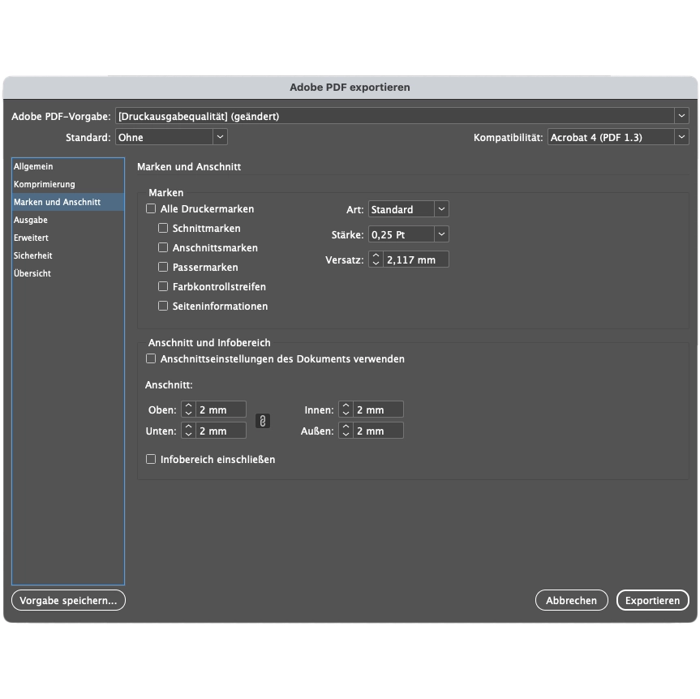This screenshot has width=700, height=699.
Task: Click the Innen bleed stepper arrows
Action: coord(346,410)
